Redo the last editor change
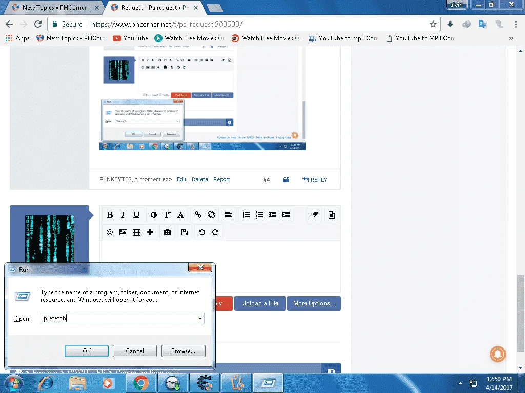Screen dimensions: 525x393 (215, 232)
